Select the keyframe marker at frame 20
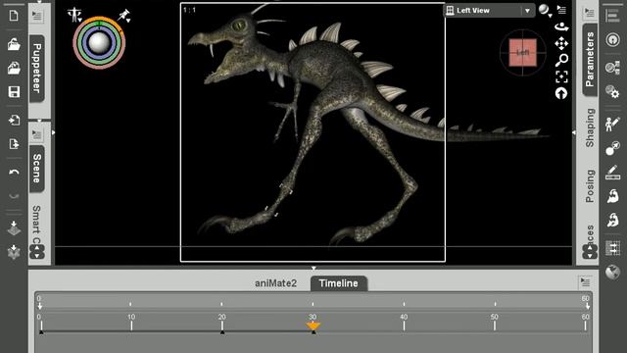The height and width of the screenshot is (353, 627). tap(222, 332)
